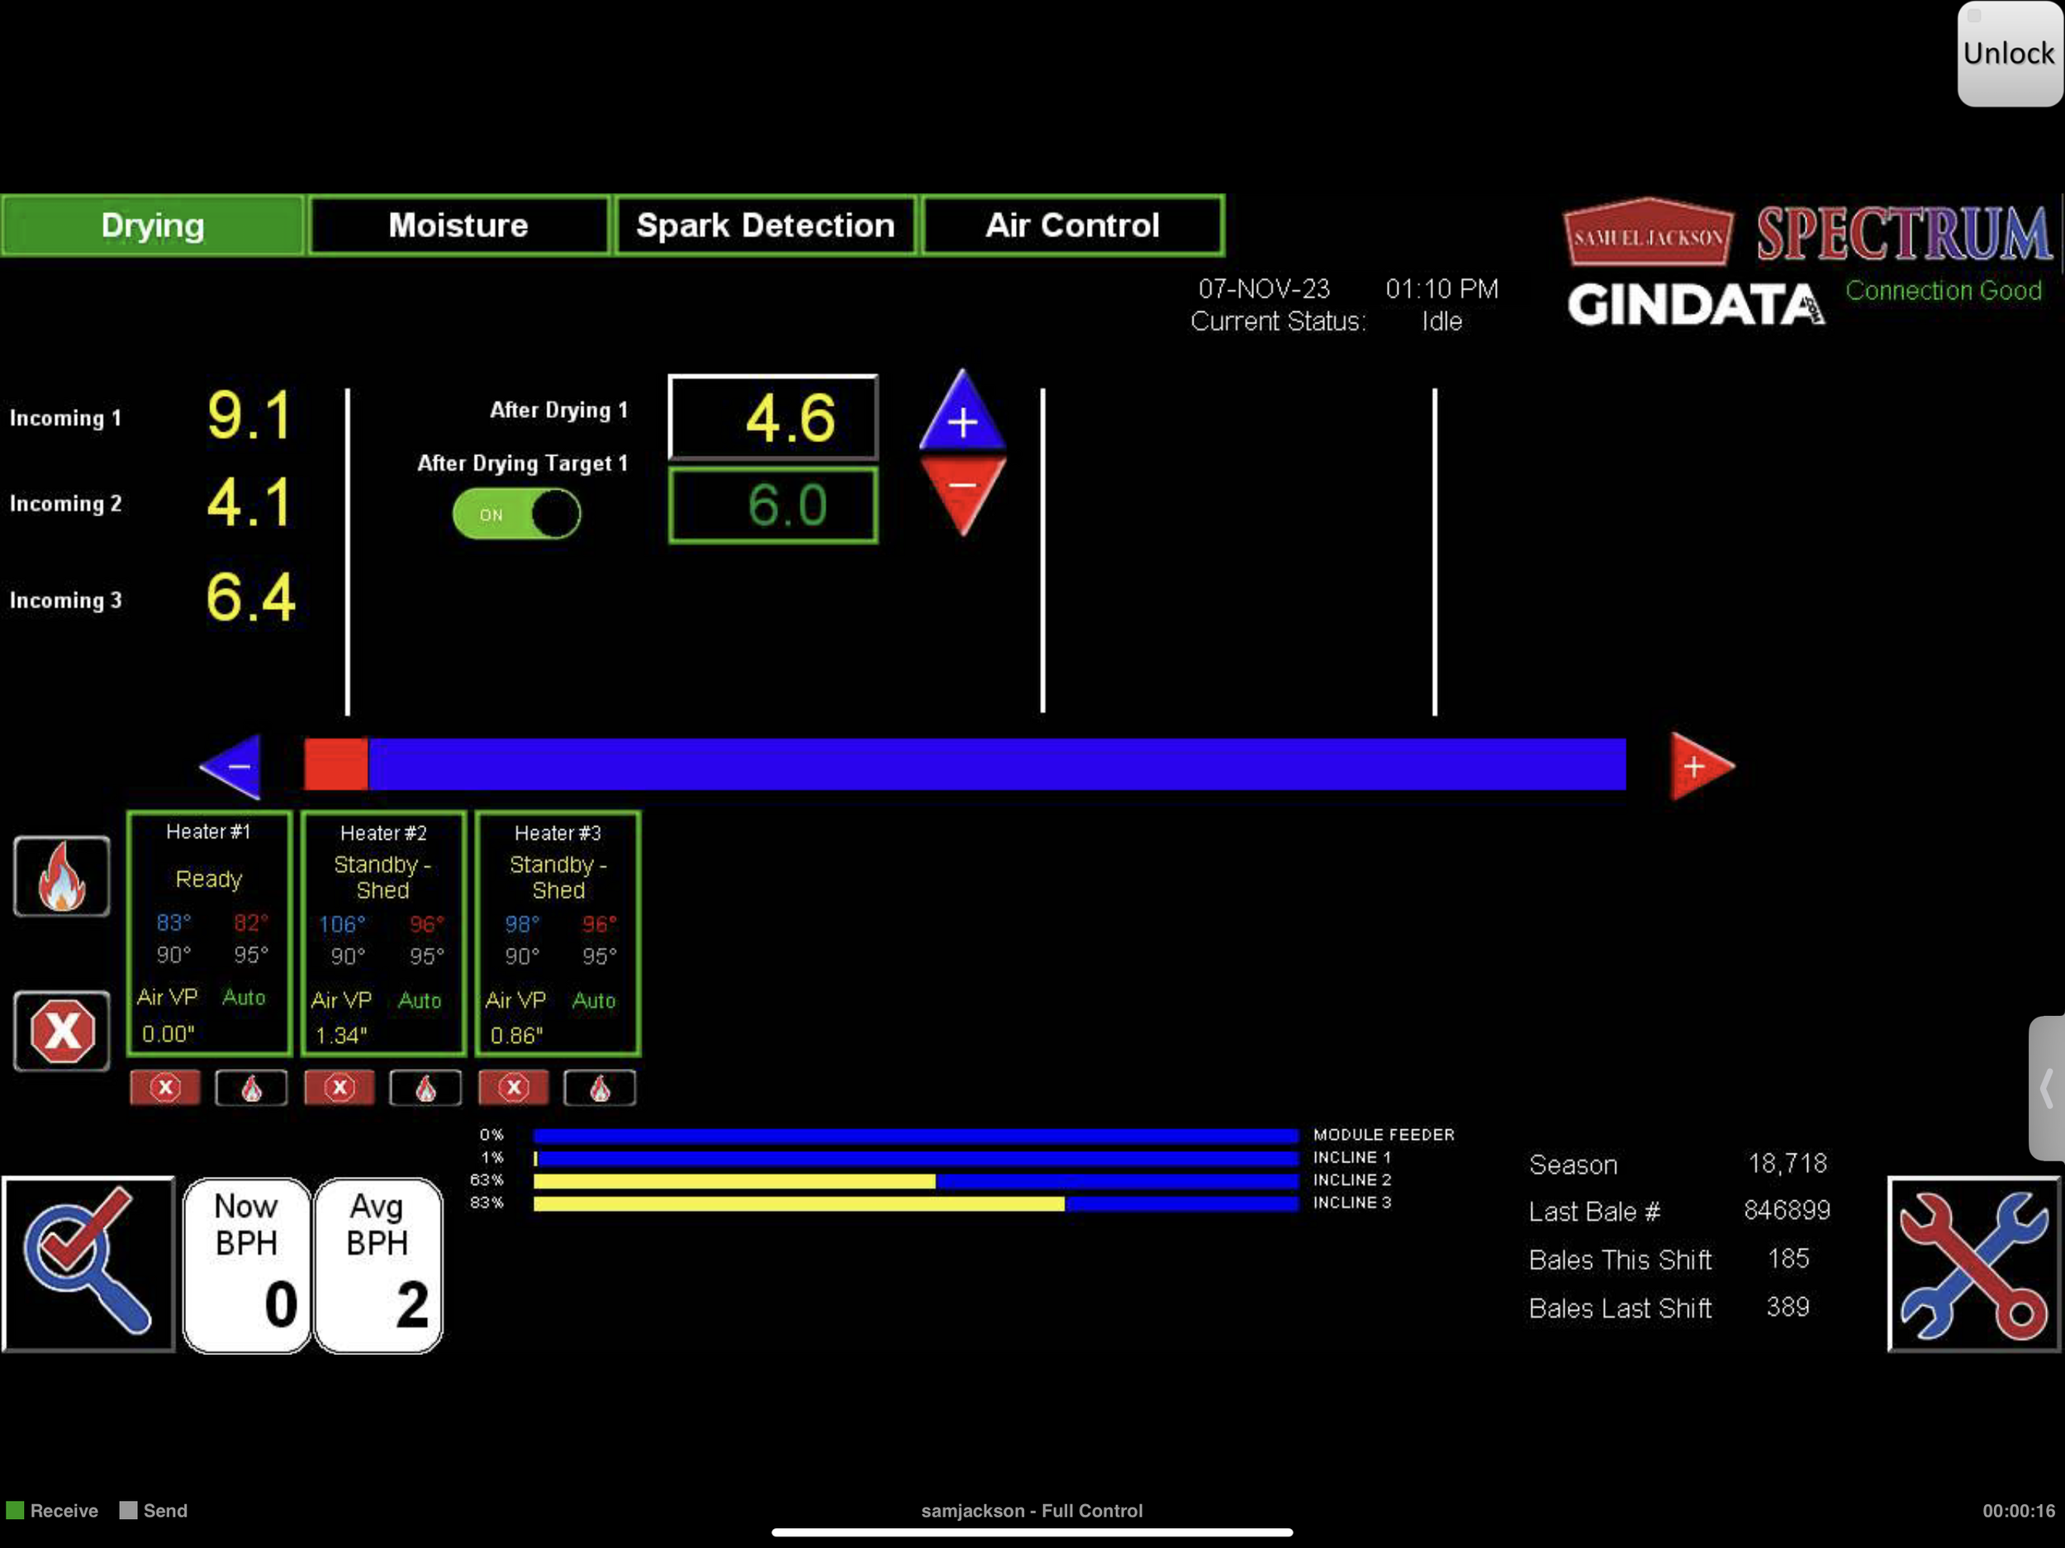Click Heater #3 small flame button
This screenshot has height=1548, width=2065.
tap(600, 1088)
